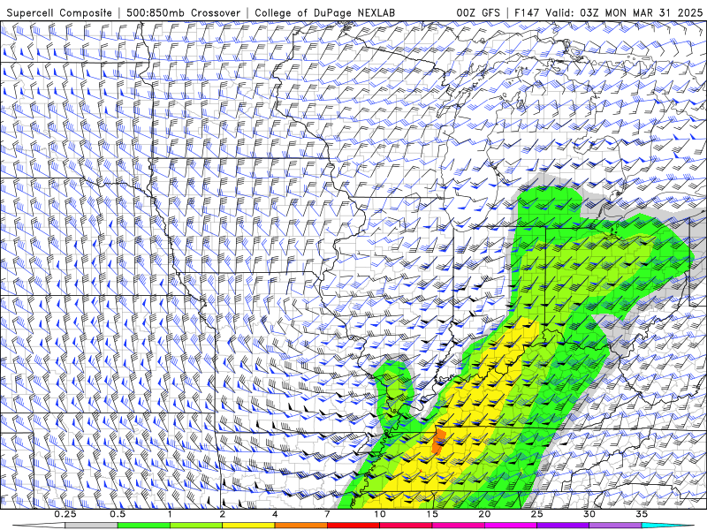Click the 25 color scale label
The width and height of the screenshot is (707, 530).
coord(536,514)
